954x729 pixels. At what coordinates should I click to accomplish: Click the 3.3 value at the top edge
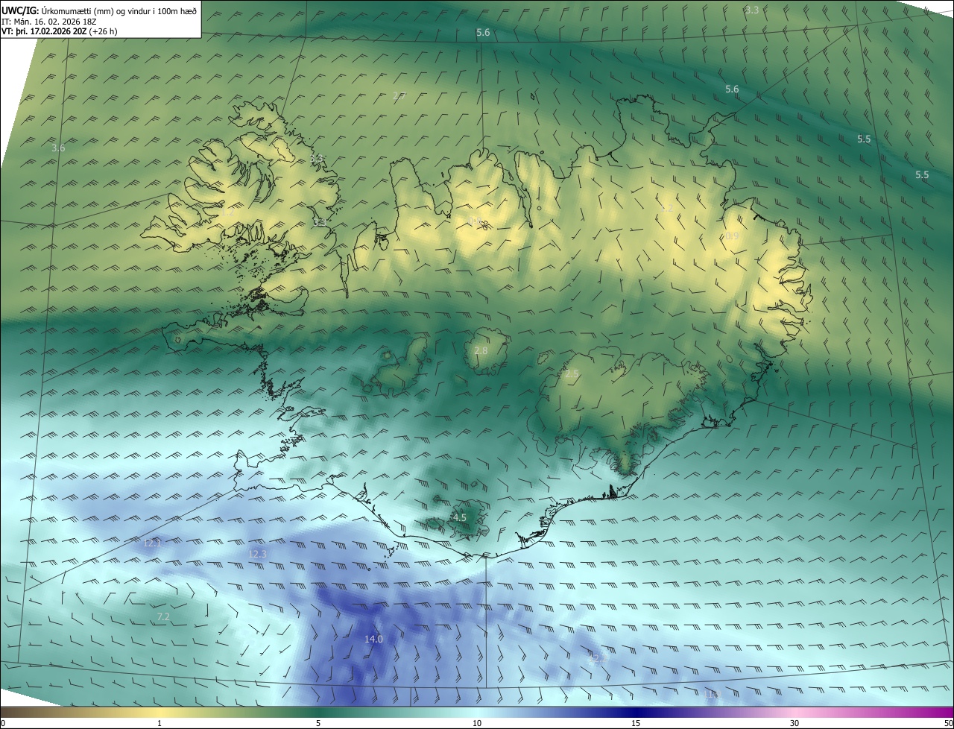(752, 10)
